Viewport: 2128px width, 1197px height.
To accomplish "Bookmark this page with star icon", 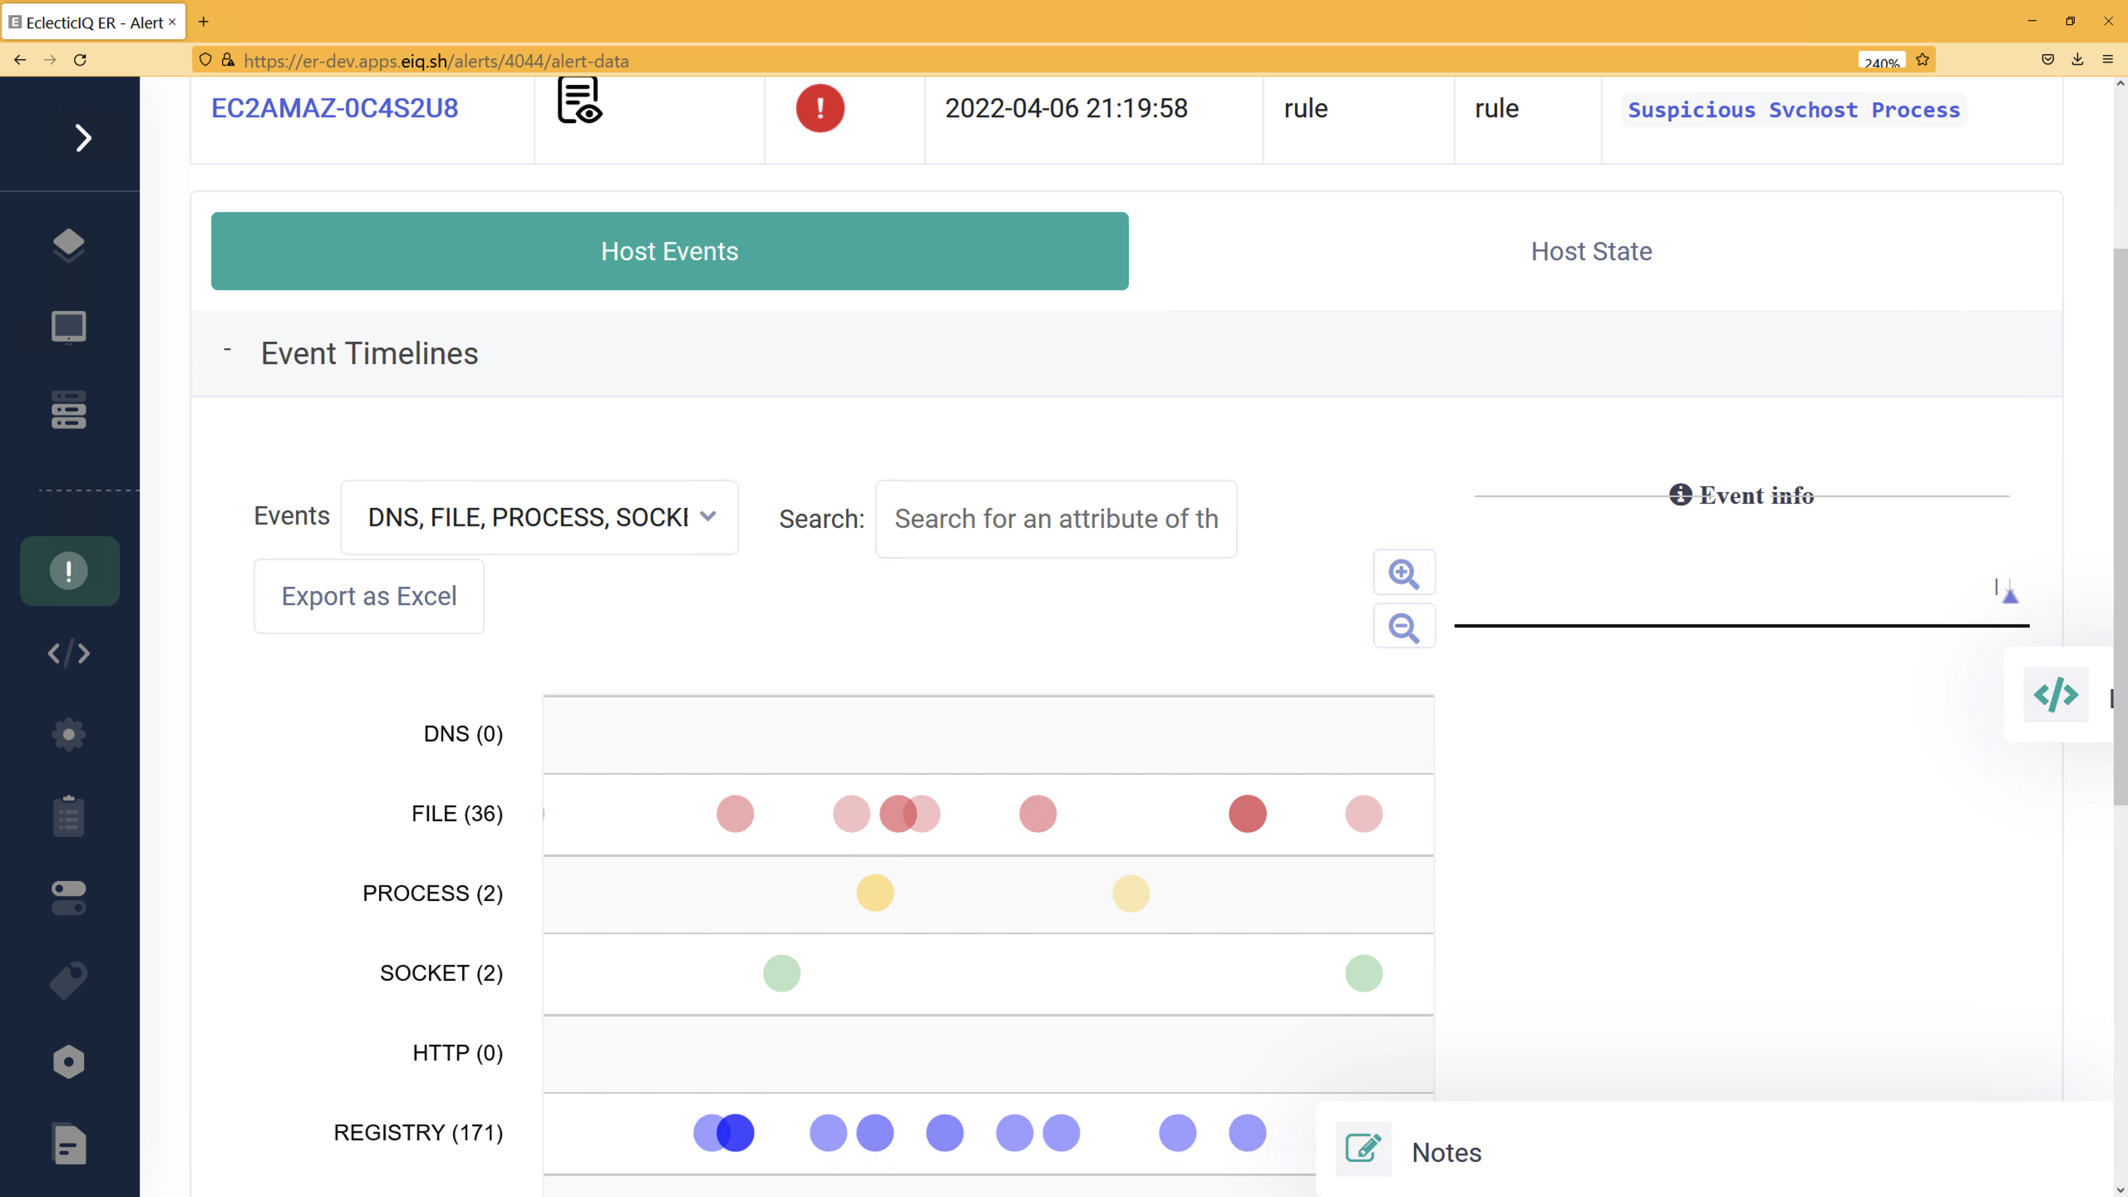I will click(1922, 60).
